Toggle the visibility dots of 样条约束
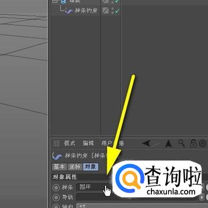The height and width of the screenshot is (208, 208). (113, 11)
